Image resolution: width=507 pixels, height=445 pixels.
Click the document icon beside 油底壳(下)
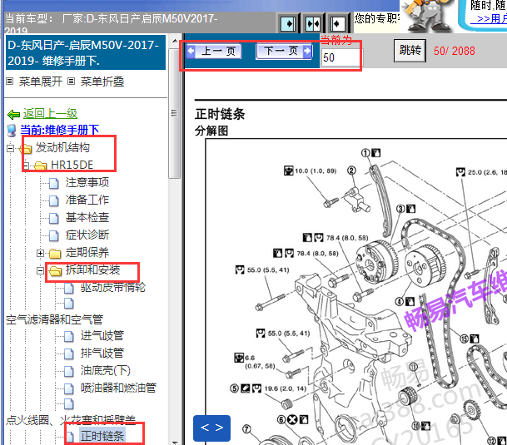(x=69, y=371)
